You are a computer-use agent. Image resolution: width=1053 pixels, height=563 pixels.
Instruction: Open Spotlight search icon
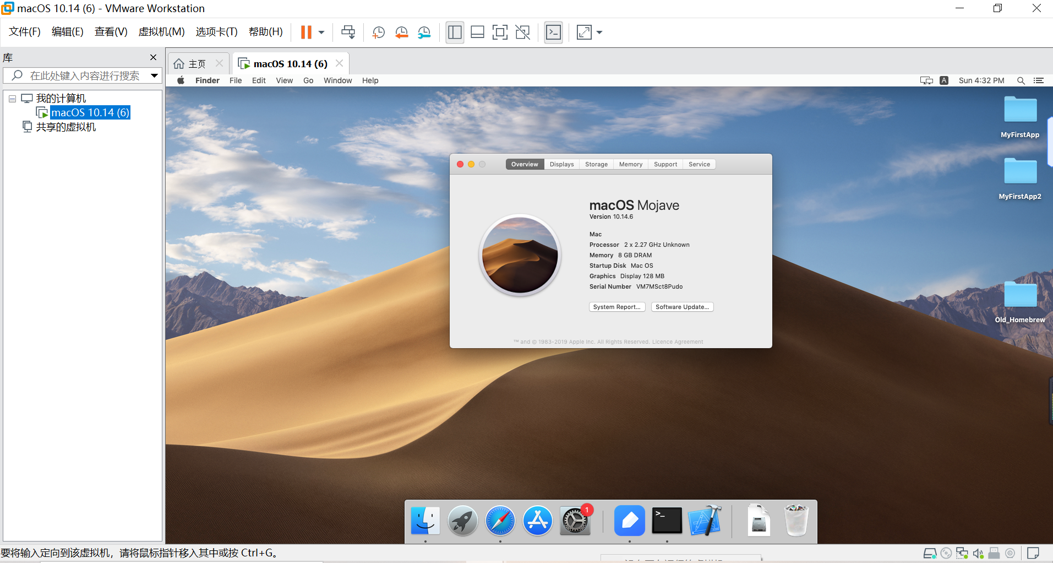1021,80
